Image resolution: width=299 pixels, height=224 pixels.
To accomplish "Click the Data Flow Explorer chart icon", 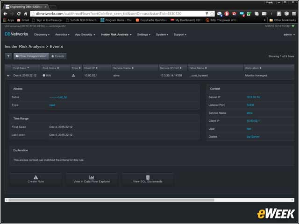I will (92, 177).
